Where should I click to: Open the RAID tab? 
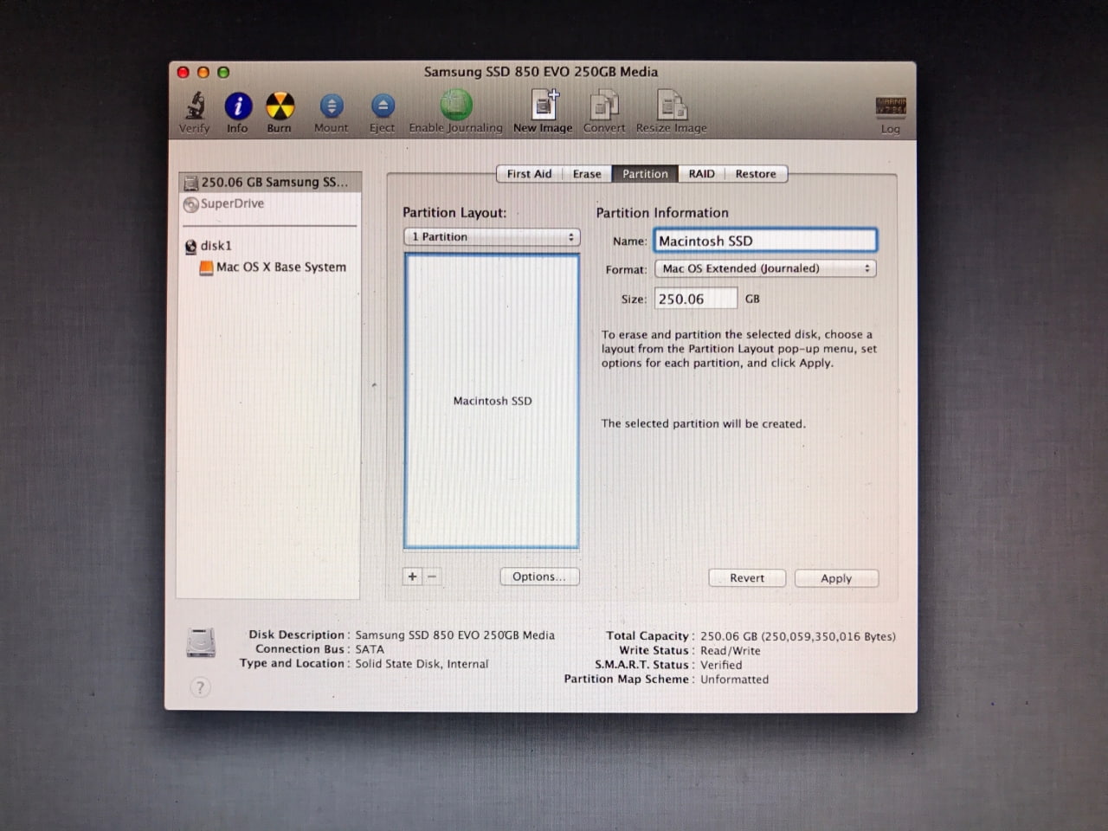coord(701,174)
